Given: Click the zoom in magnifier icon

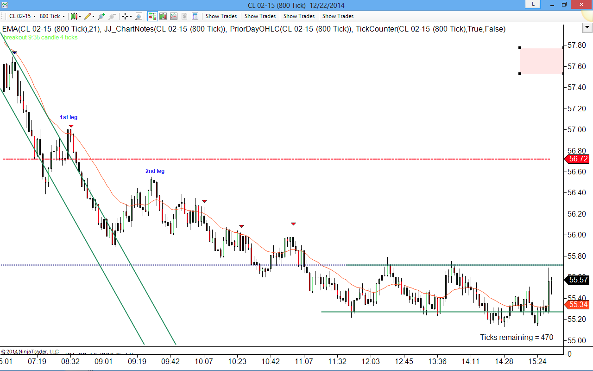Looking at the screenshot, I should click(x=101, y=16).
